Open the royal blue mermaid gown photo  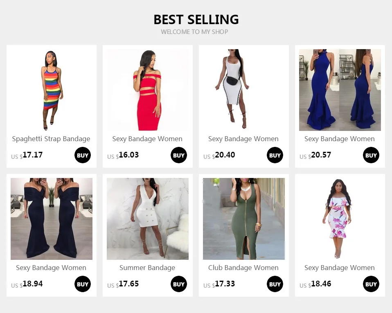pyautogui.click(x=340, y=90)
